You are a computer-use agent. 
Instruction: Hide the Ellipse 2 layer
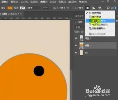[x=76, y=38]
